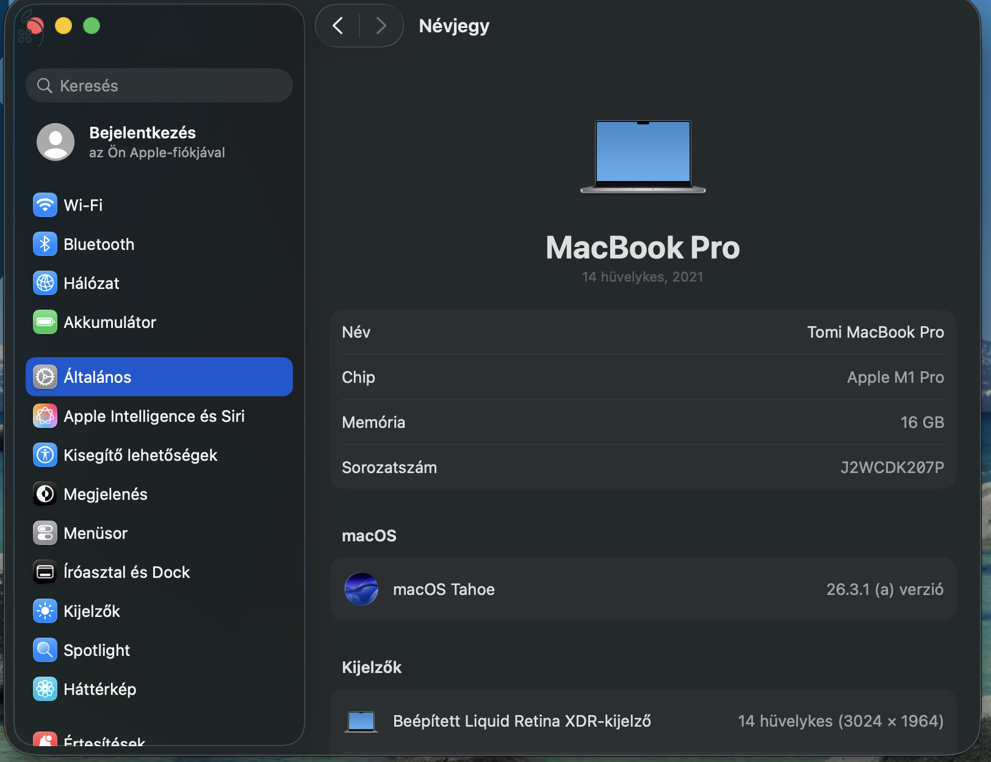The image size is (991, 762).
Task: Click the back navigation arrow
Action: (x=337, y=26)
